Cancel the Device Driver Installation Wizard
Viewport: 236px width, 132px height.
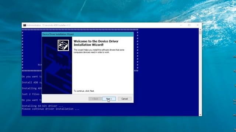pyautogui.click(x=125, y=99)
